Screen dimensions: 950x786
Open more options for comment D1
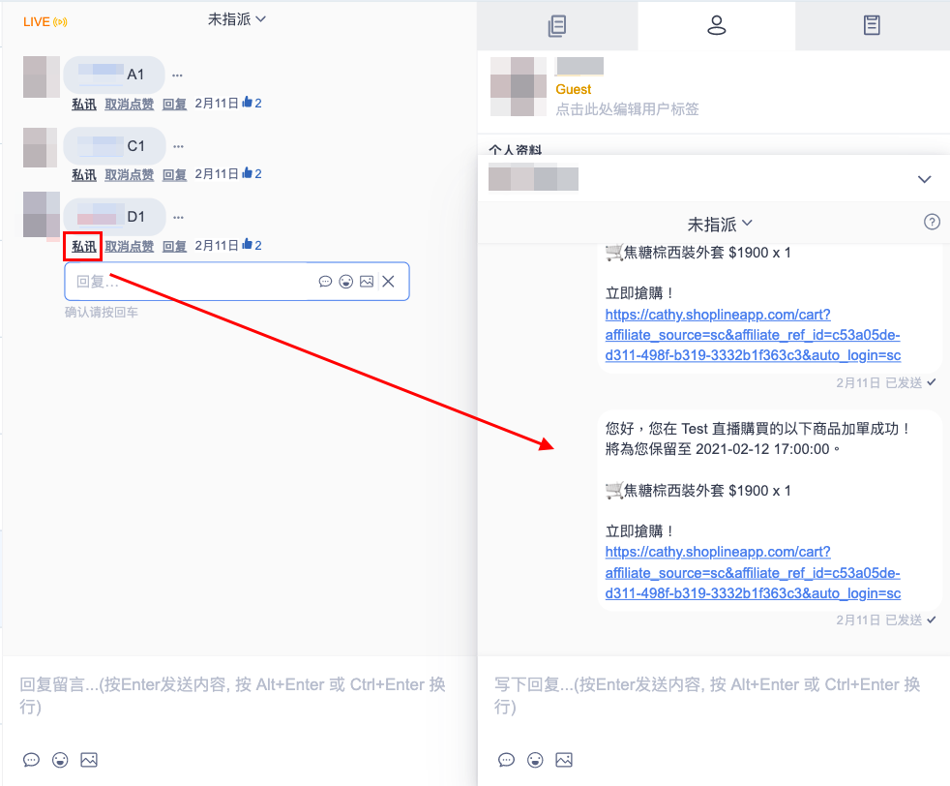coord(178,218)
